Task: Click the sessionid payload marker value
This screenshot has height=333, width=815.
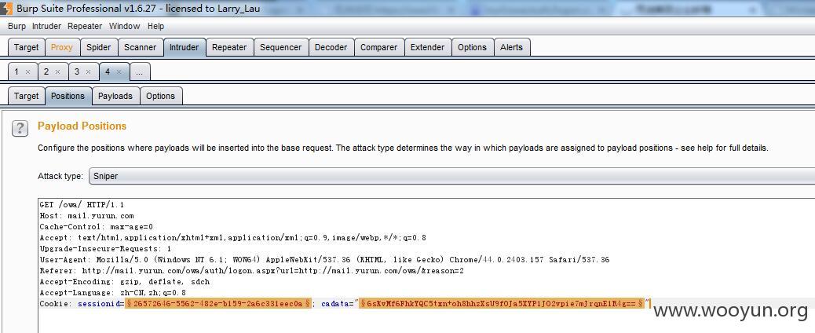Action: pos(218,303)
